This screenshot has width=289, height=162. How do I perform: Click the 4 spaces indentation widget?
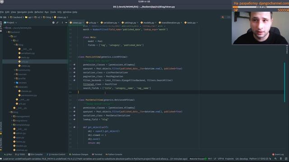click(229, 159)
